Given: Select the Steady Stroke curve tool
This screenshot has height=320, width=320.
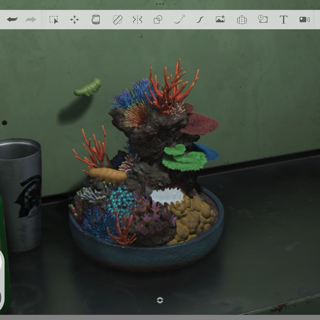Looking at the screenshot, I should 200,20.
